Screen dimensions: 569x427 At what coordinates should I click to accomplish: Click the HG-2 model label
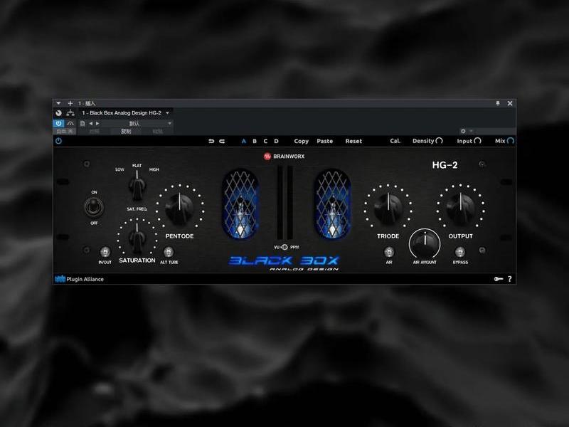pyautogui.click(x=445, y=165)
